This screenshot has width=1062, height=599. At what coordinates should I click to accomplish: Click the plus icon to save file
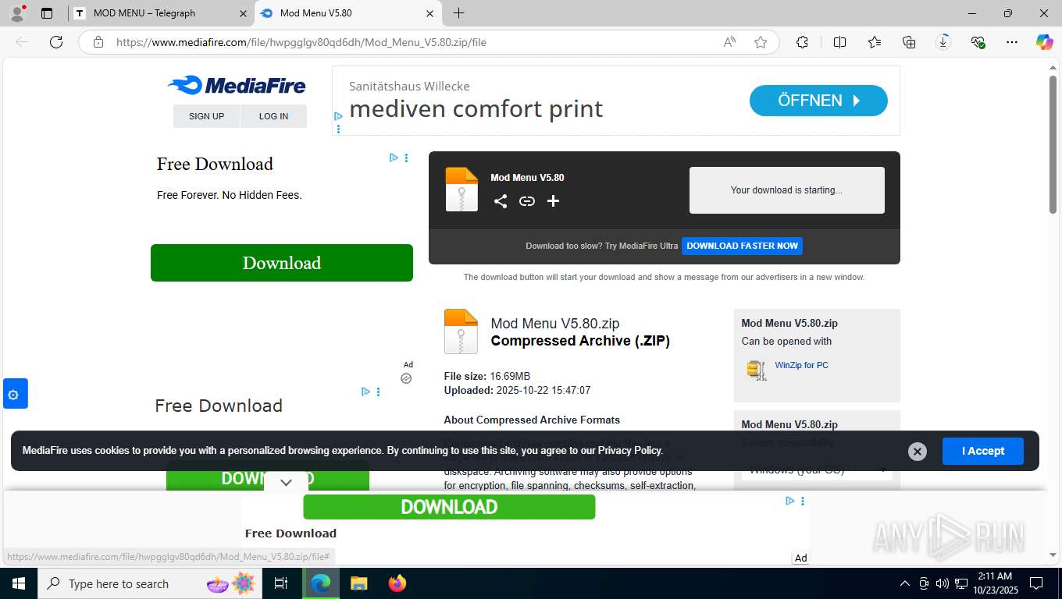click(554, 201)
